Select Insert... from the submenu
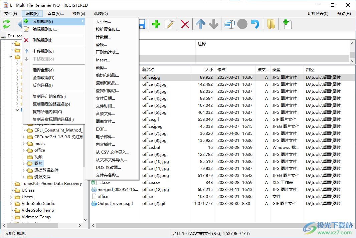356x238 pixels. click(112, 60)
